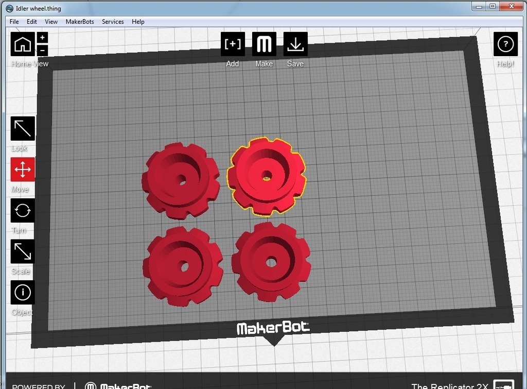This screenshot has height=389, width=527.
Task: Reset view with Home View icon
Action: 23,44
